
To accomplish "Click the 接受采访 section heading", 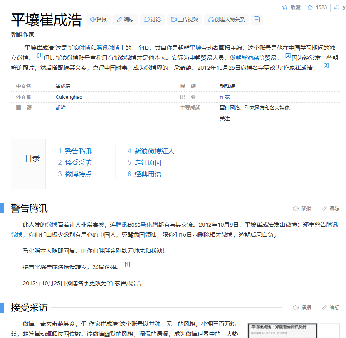I will [x=30, y=308].
